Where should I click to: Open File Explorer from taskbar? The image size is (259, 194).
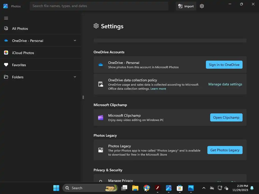[x=135, y=188]
